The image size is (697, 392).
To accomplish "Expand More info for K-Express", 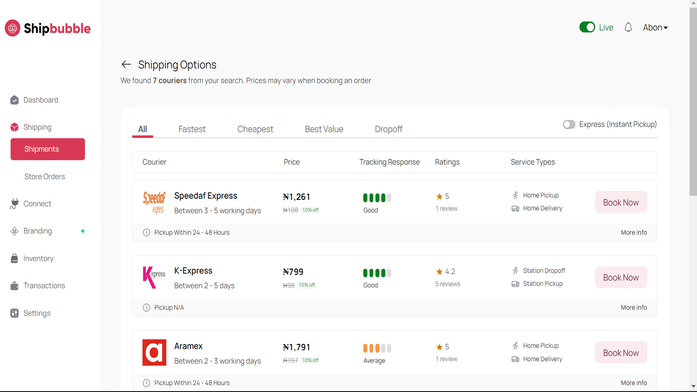I will click(633, 308).
